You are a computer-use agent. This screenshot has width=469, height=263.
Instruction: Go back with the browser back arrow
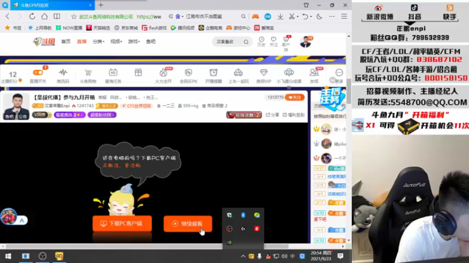(8, 16)
